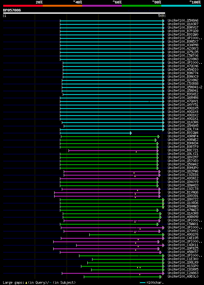The width and height of the screenshot is (204, 285).
Task: Click the white query sequence bar
Action: coord(84,13)
